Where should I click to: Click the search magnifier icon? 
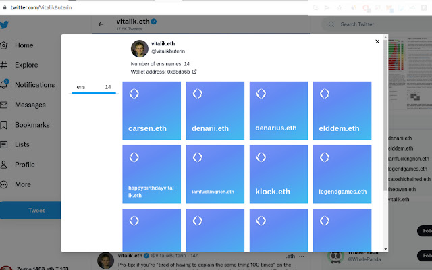point(331,24)
